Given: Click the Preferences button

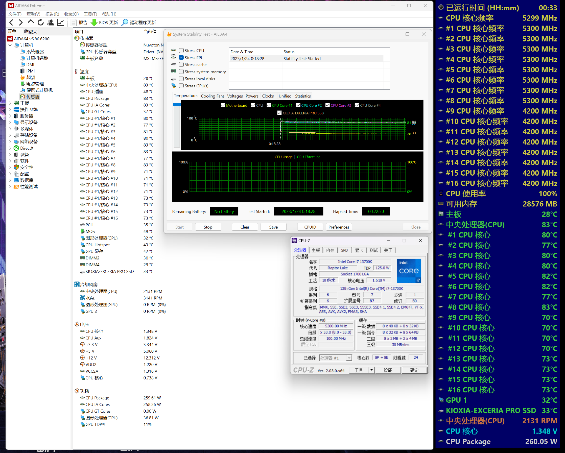Looking at the screenshot, I should (338, 227).
